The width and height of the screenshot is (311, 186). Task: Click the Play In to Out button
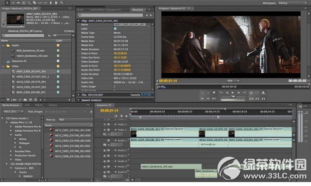(214, 98)
